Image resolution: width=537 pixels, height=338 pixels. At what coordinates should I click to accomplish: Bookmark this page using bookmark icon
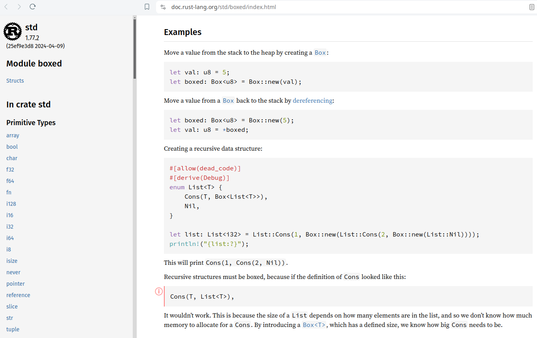(x=147, y=7)
